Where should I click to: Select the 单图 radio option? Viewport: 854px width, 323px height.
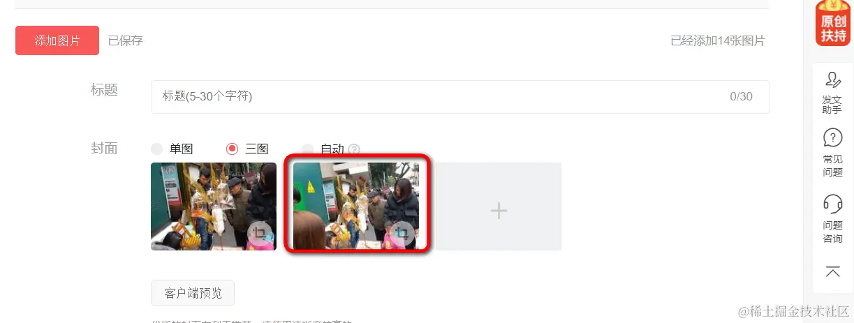tap(157, 149)
